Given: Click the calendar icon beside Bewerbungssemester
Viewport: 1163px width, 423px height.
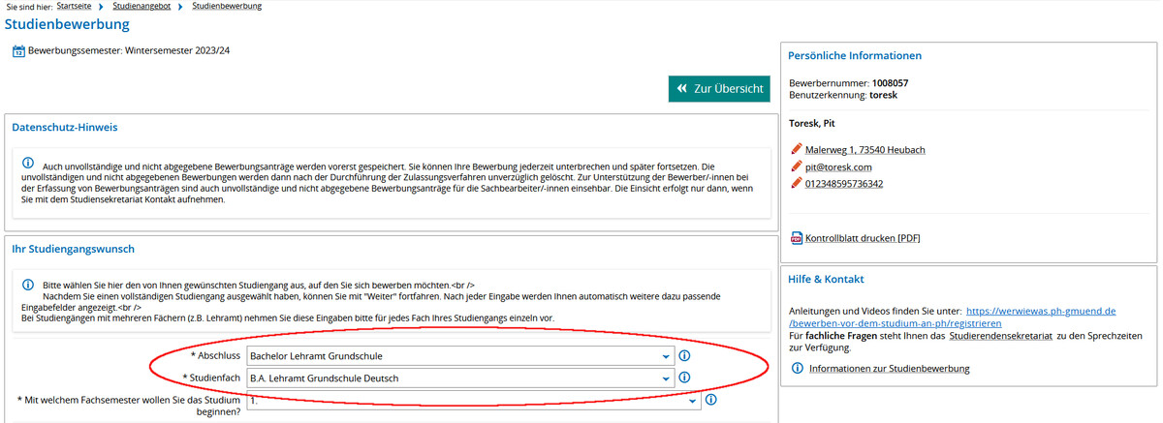Looking at the screenshot, I should coord(18,51).
